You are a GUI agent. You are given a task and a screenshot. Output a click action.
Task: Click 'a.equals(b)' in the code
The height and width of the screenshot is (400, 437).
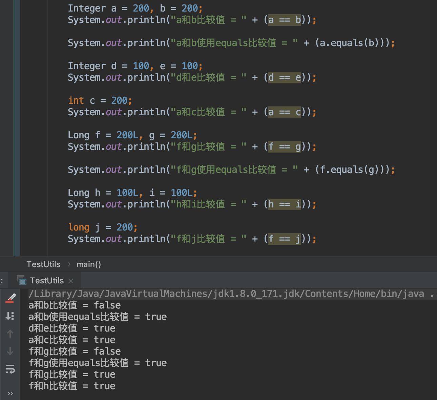[x=350, y=43]
